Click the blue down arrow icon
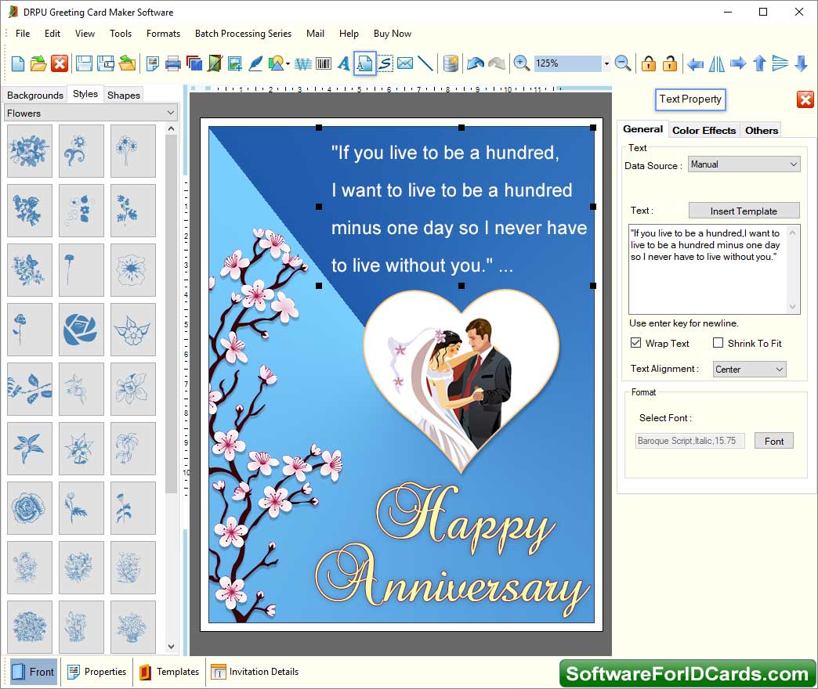Image resolution: width=818 pixels, height=689 pixels. [x=802, y=63]
